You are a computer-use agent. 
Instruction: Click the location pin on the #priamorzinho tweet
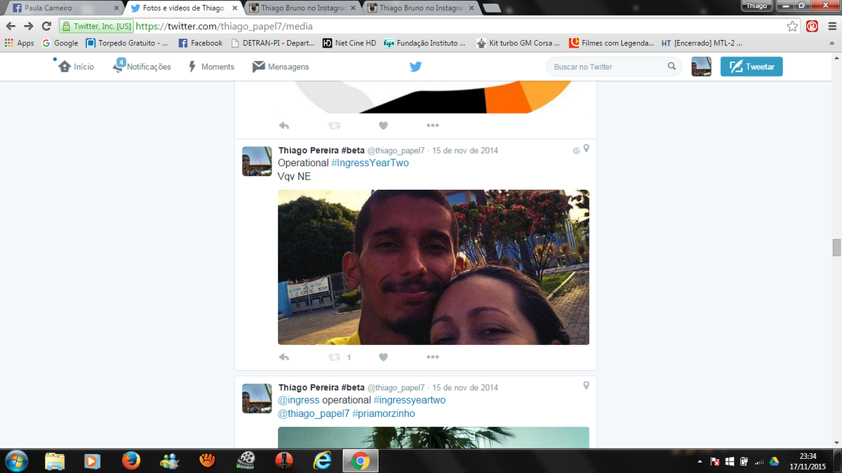click(586, 386)
